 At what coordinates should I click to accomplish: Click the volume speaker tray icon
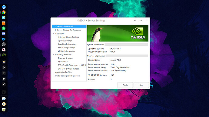pyautogui.click(x=4, y=79)
